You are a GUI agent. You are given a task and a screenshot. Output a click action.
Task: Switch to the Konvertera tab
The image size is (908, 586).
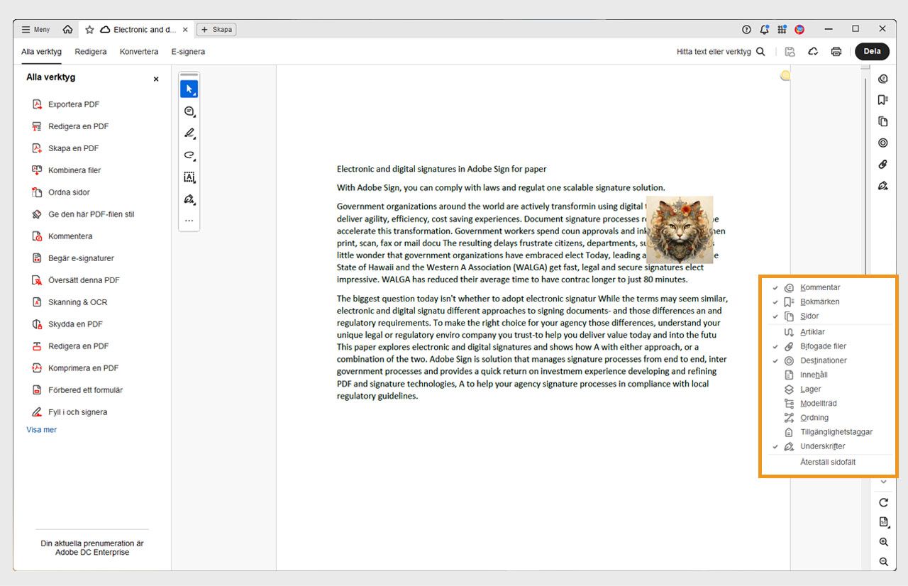pos(139,52)
